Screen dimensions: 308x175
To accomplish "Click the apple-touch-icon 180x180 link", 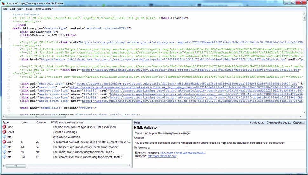I will 206,91.
